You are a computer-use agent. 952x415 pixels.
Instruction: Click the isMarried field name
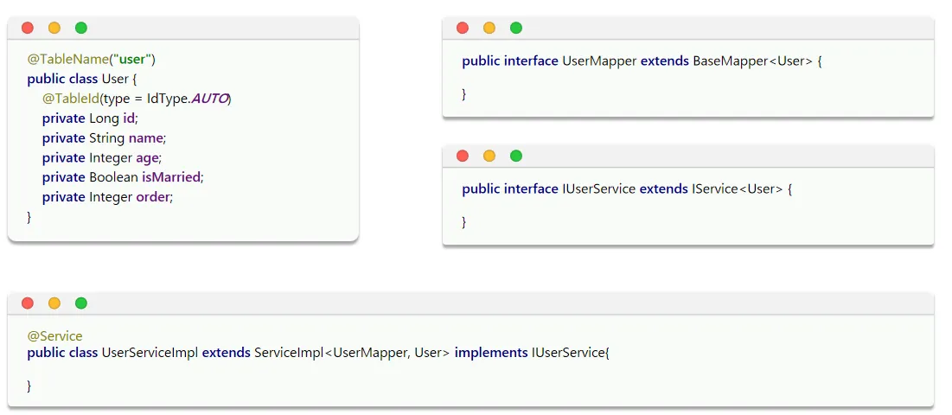pos(171,177)
